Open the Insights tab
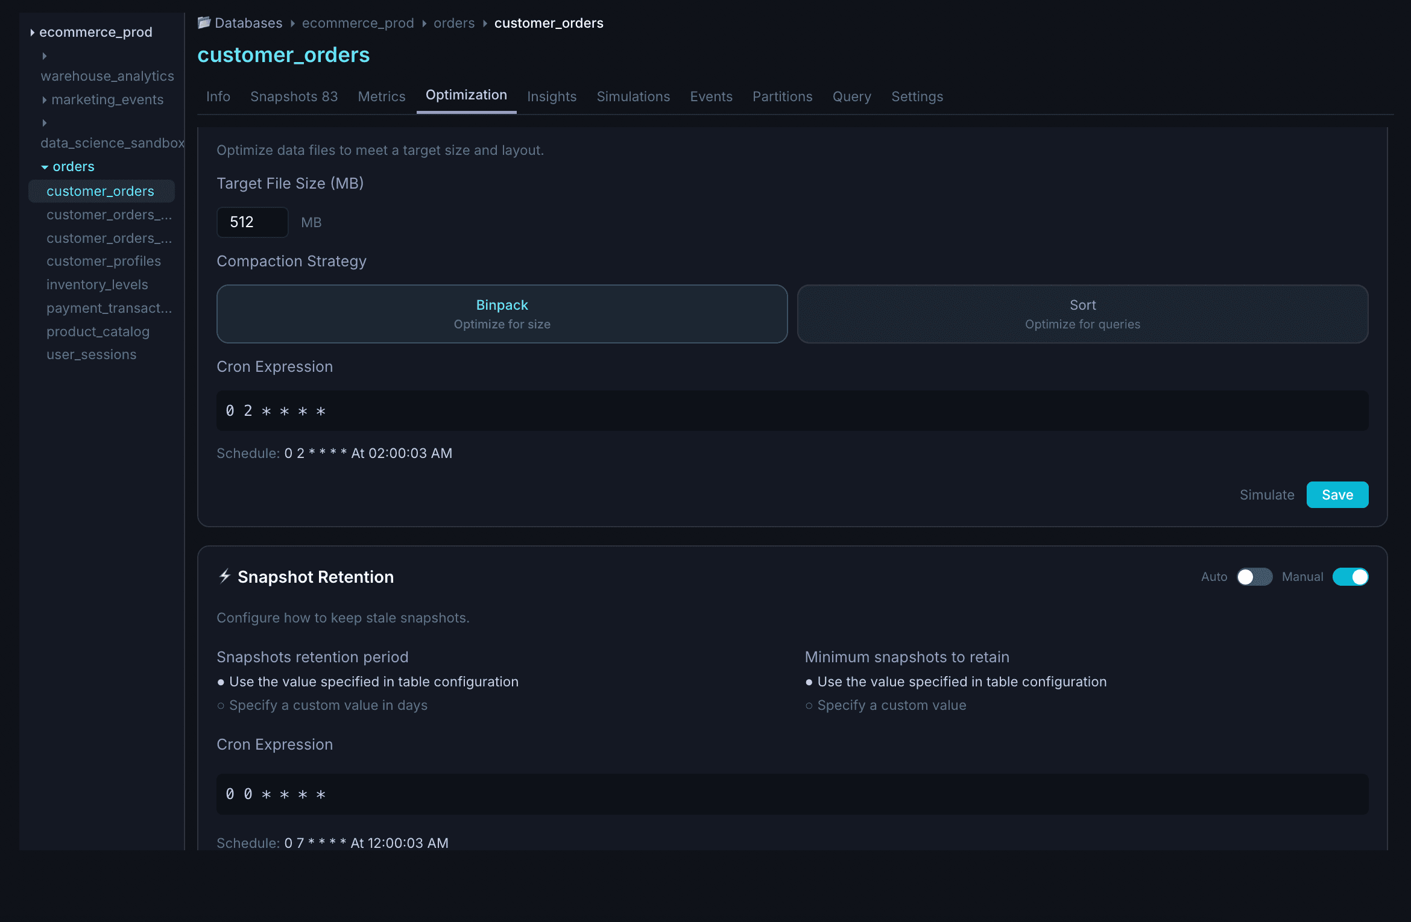Image resolution: width=1411 pixels, height=922 pixels. 551,96
